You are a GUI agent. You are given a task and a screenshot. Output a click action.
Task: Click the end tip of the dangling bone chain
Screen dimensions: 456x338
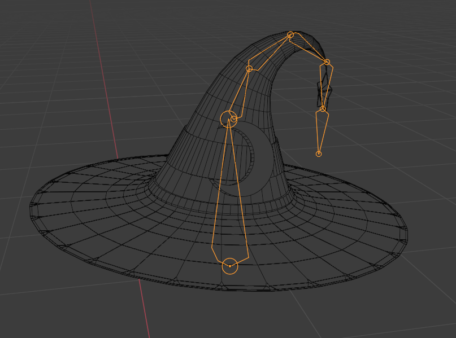(x=319, y=154)
